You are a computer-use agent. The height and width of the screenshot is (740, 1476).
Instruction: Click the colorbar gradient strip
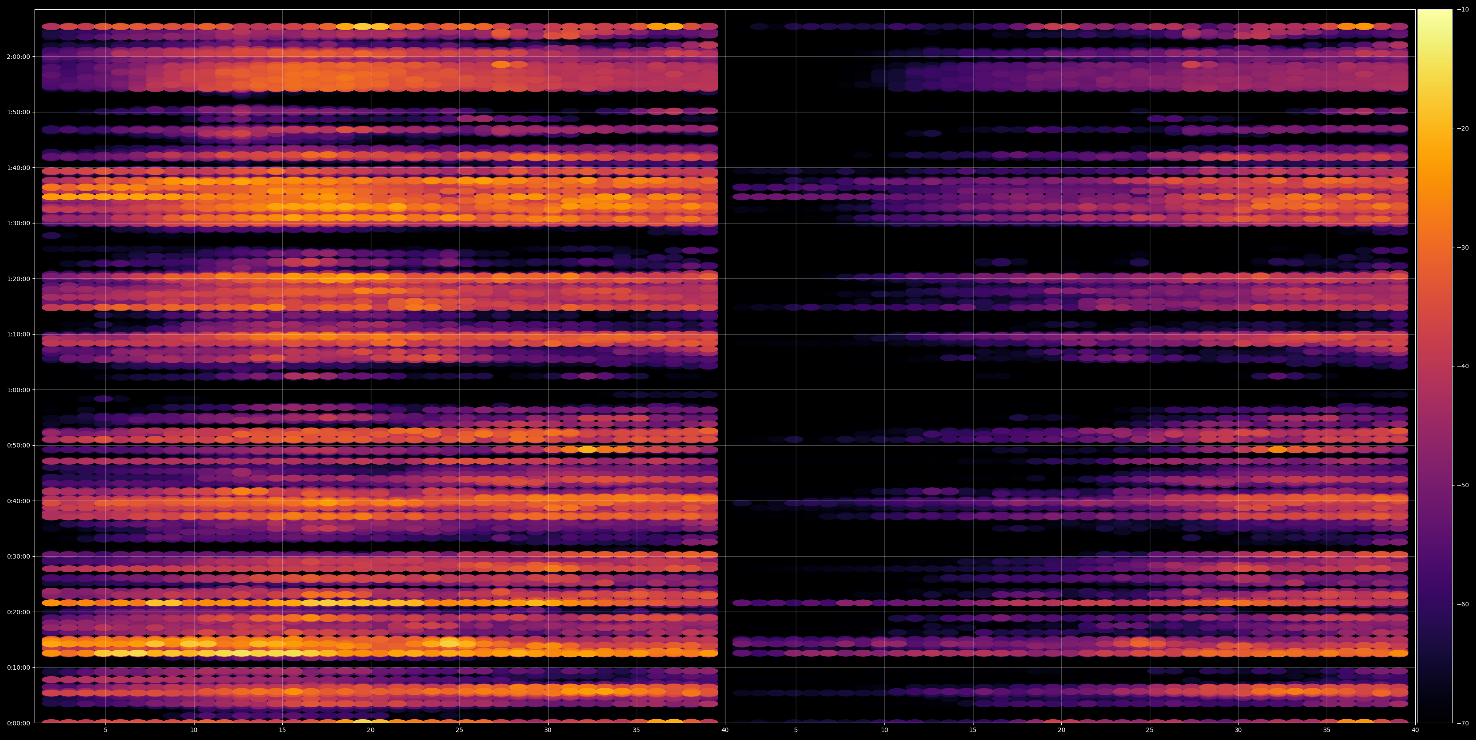tap(1435, 366)
